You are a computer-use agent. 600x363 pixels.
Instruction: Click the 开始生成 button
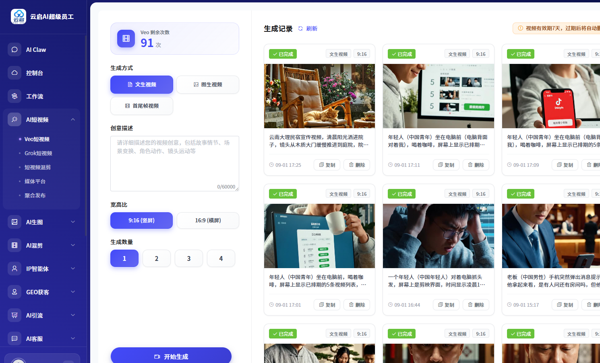click(171, 356)
